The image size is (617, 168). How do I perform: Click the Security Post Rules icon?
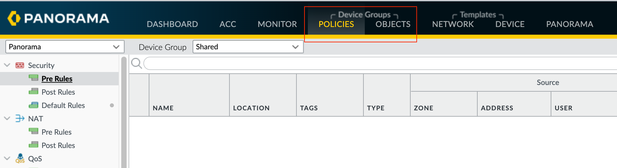point(33,91)
